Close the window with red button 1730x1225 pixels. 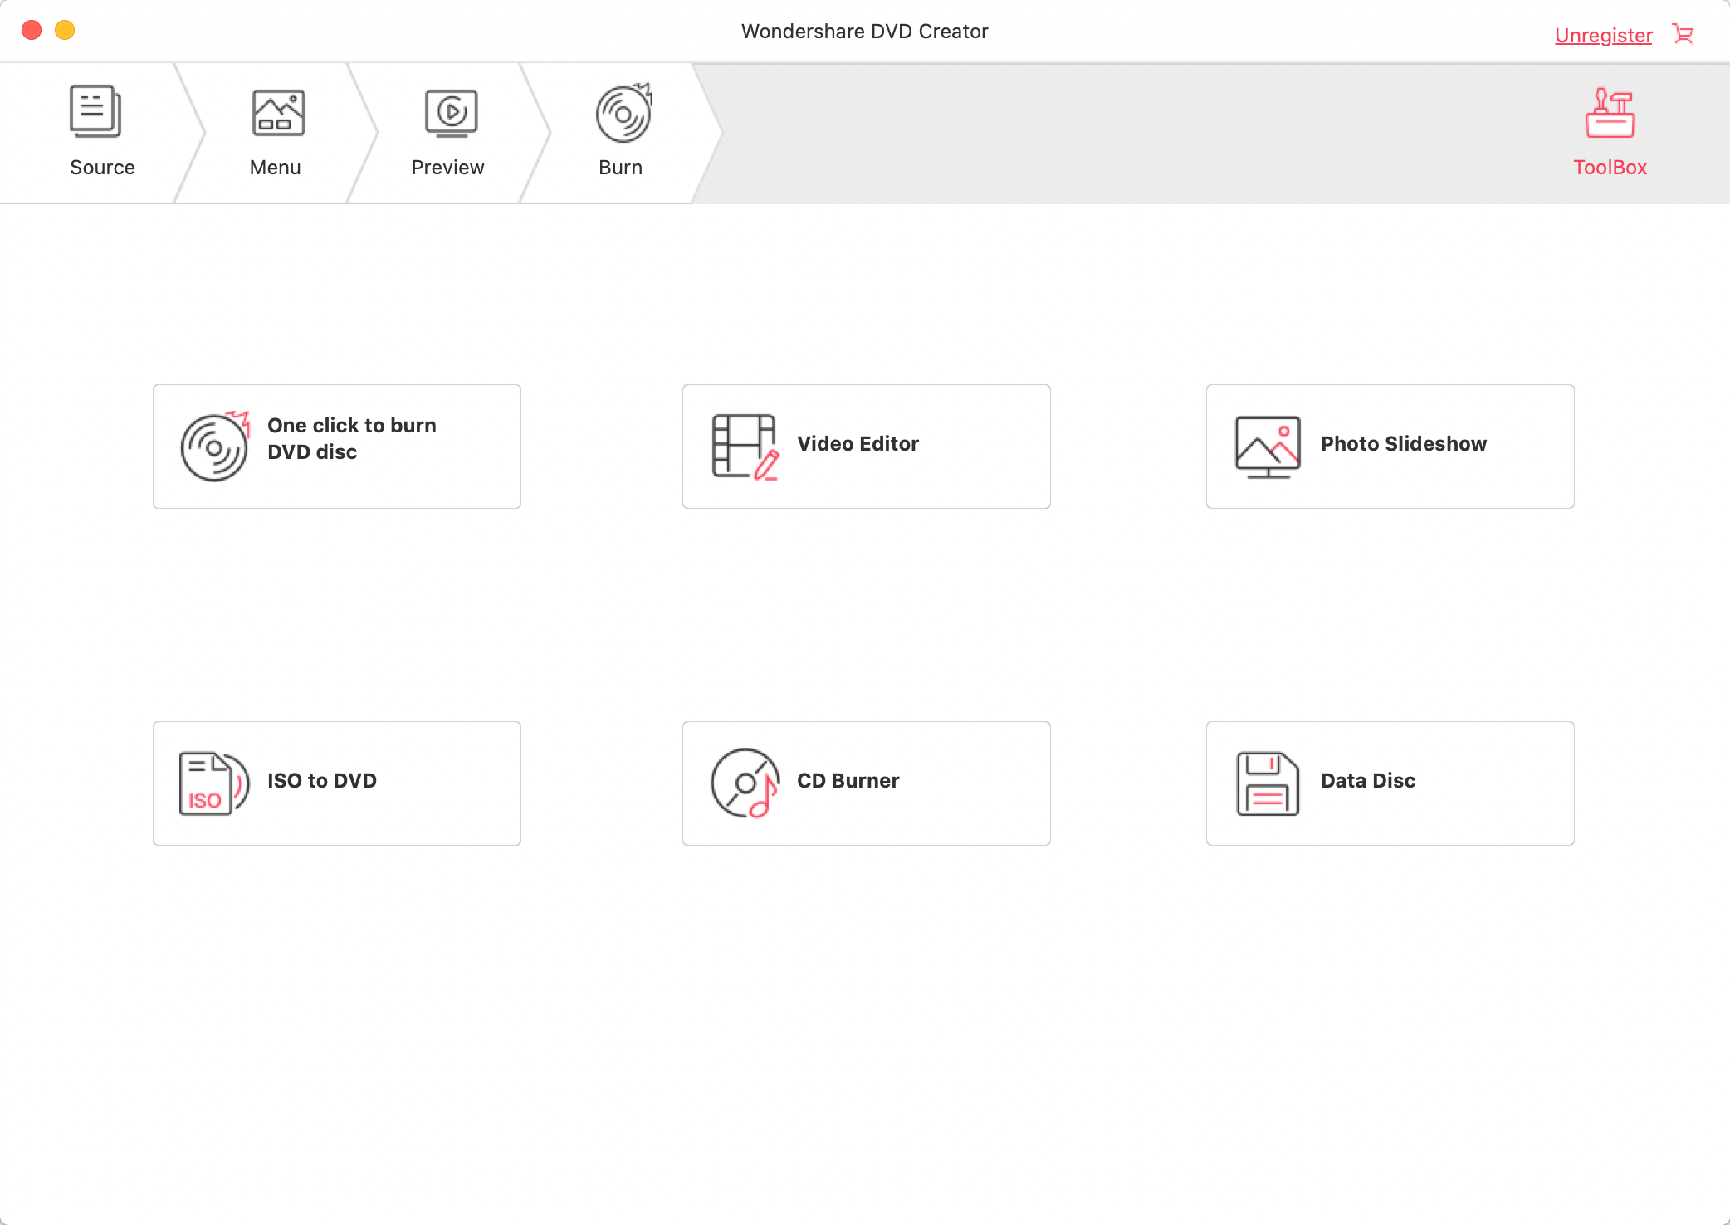pos(32,31)
